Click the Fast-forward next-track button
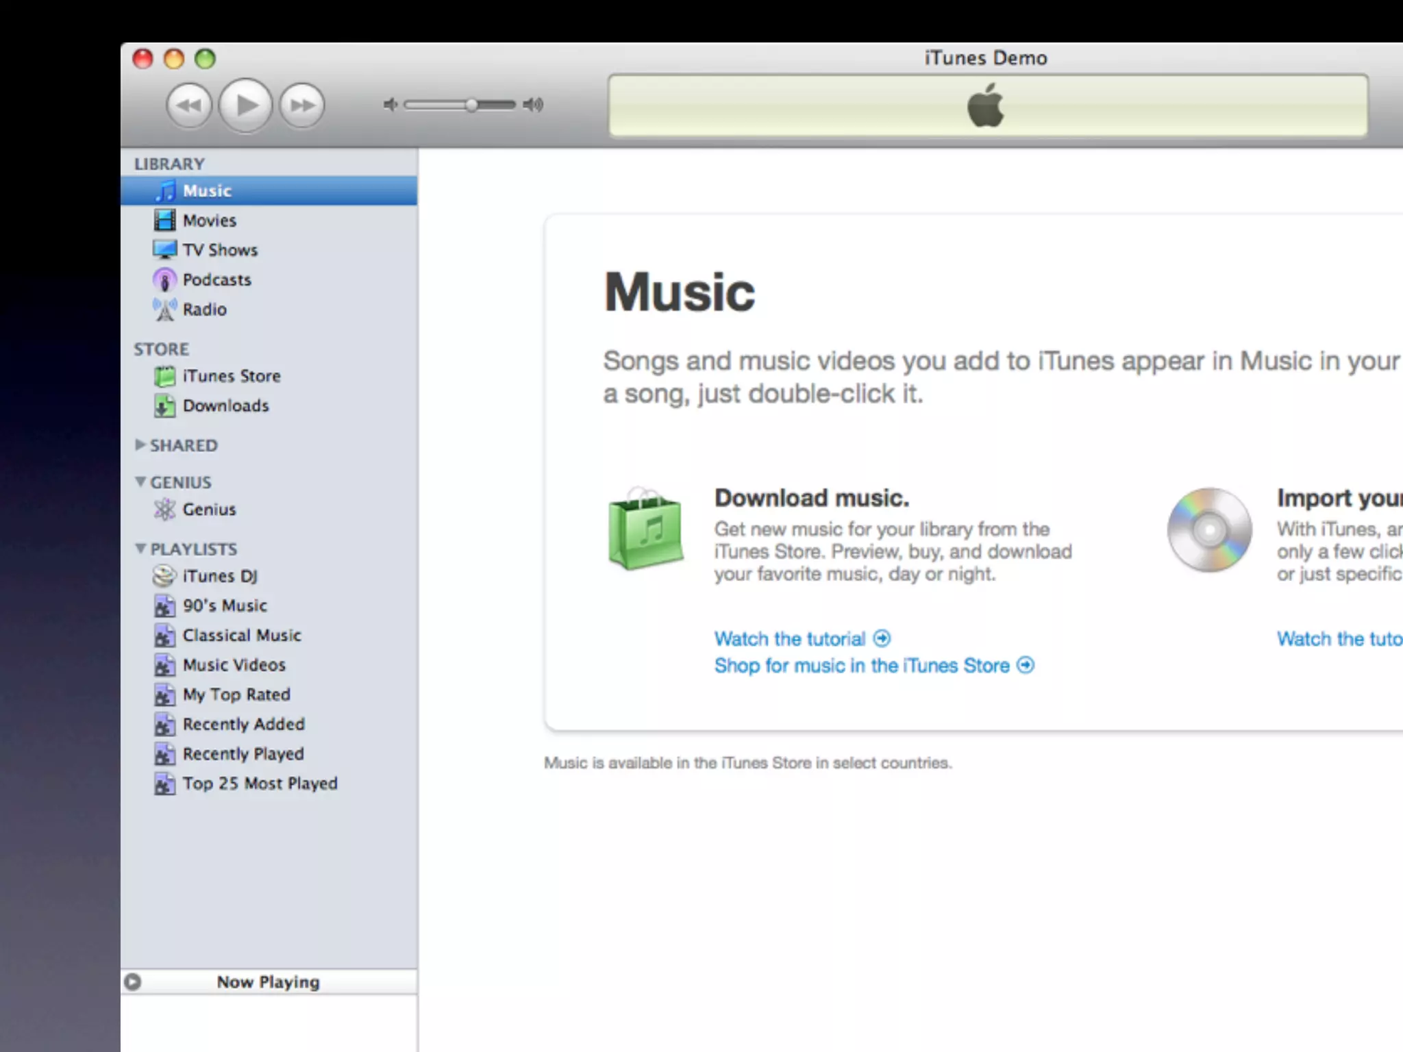1403x1052 pixels. pyautogui.click(x=302, y=105)
